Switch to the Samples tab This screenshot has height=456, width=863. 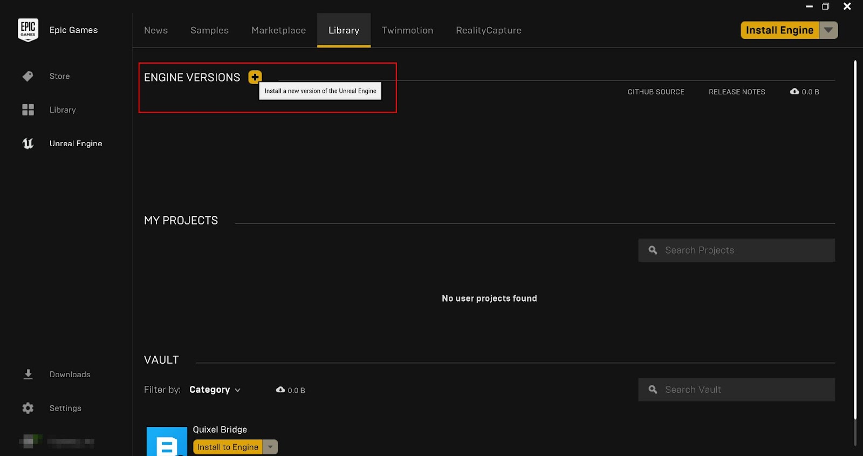point(209,30)
